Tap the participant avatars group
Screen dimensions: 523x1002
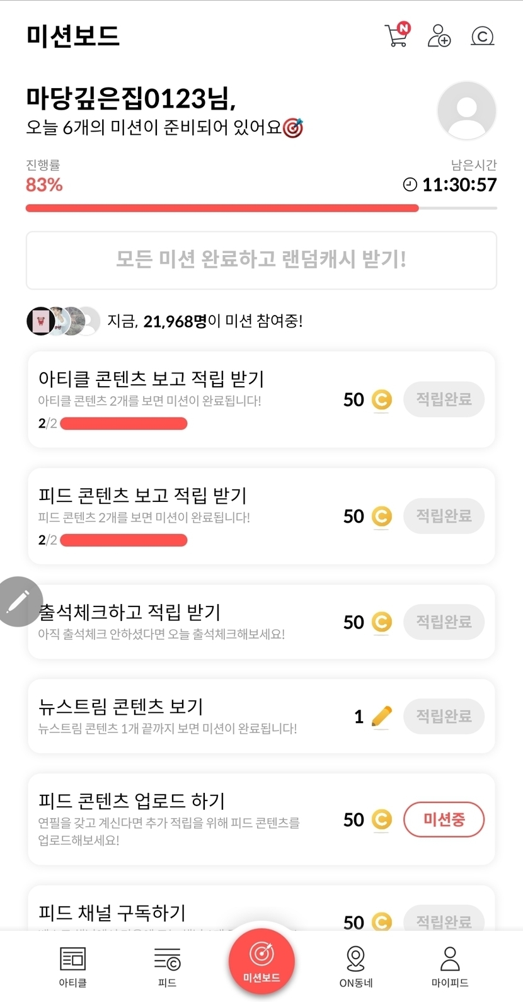click(63, 321)
